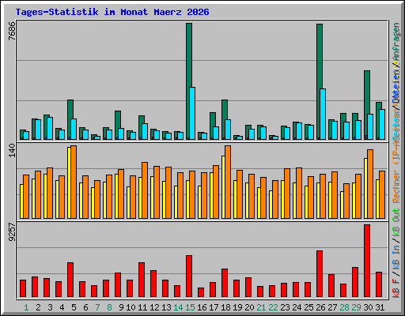
Task: Click day label 19 on the x-axis
Action: click(237, 307)
